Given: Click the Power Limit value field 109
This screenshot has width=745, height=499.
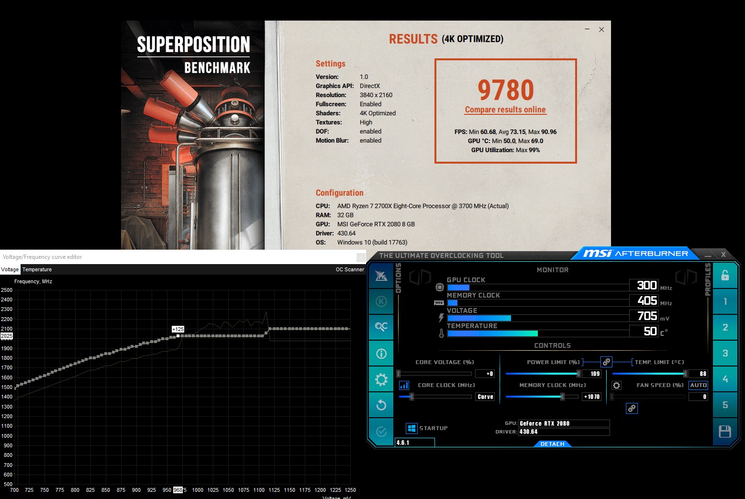Looking at the screenshot, I should pos(591,374).
